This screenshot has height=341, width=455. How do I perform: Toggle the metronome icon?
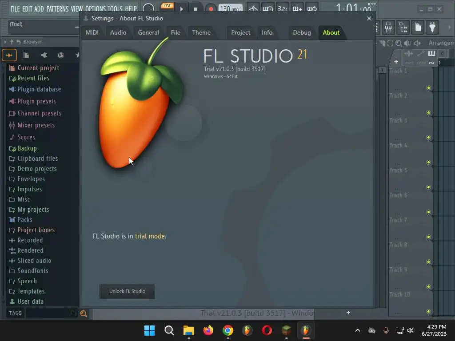[253, 9]
